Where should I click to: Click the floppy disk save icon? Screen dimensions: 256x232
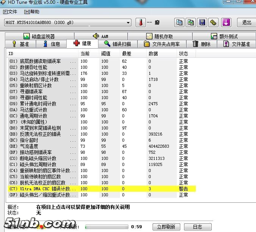point(202,22)
